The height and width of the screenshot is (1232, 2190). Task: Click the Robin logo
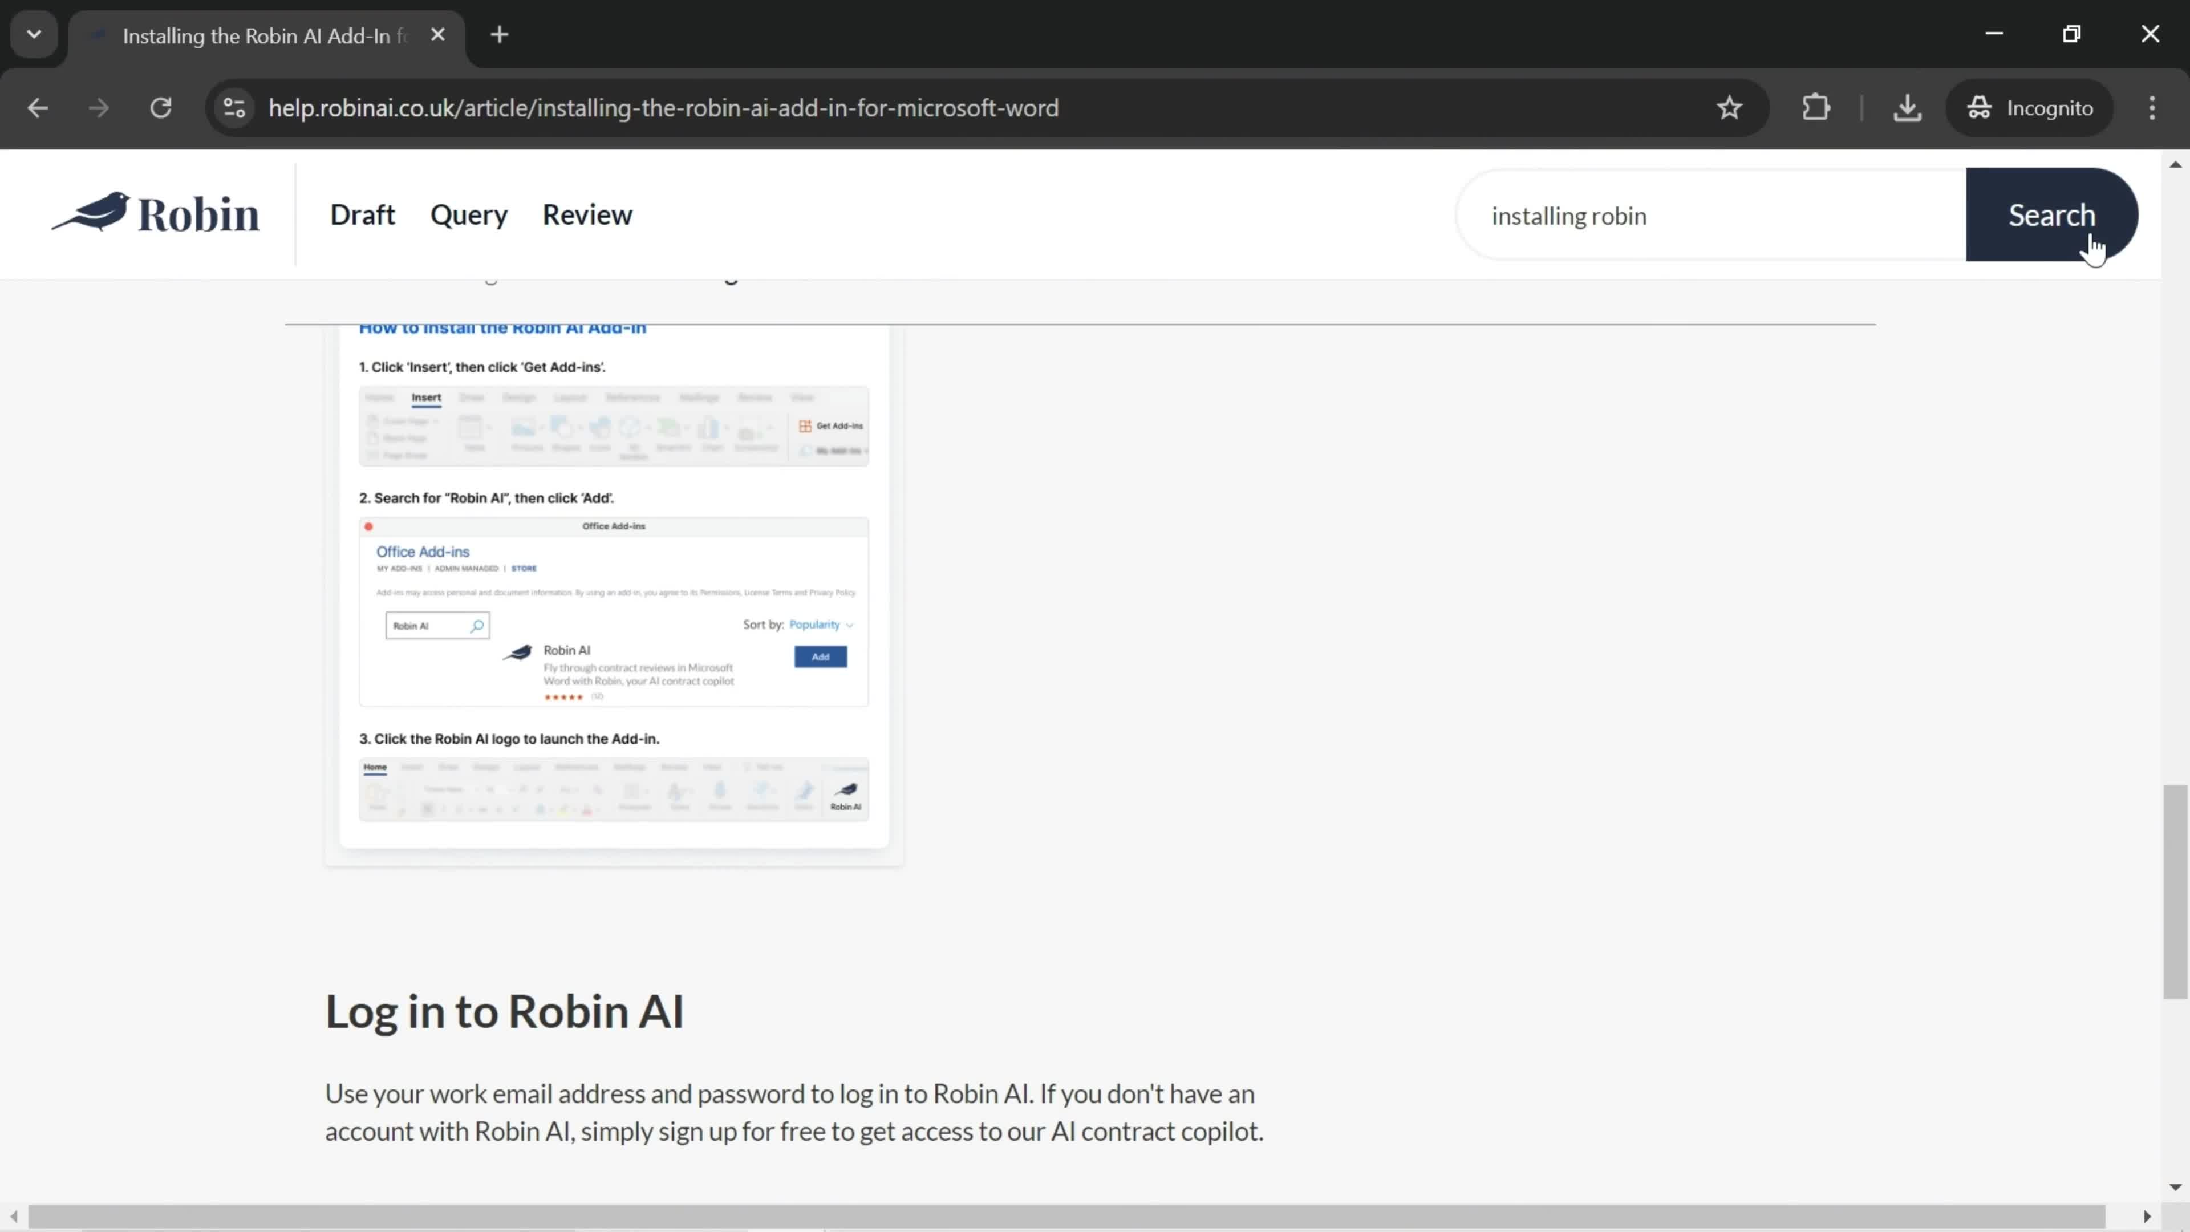click(x=156, y=213)
